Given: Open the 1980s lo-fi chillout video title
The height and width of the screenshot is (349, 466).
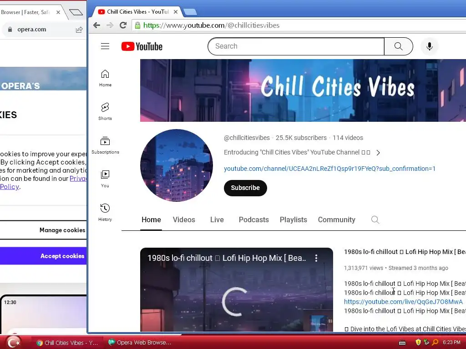Looking at the screenshot, I should 405,252.
